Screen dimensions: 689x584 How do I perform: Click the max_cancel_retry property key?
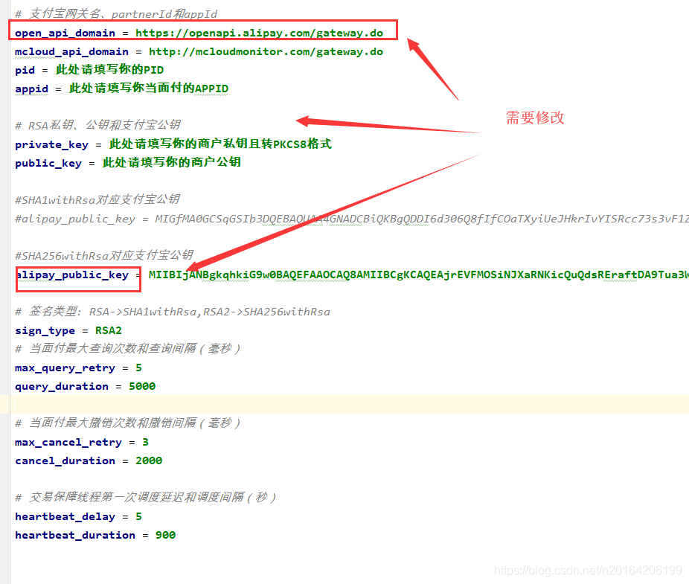pos(68,443)
